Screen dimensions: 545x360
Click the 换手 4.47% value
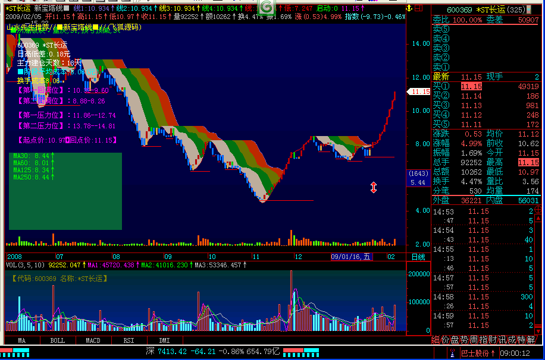point(471,181)
